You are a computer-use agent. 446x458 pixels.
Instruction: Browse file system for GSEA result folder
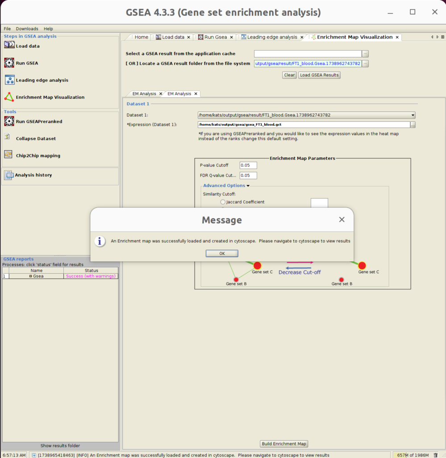click(365, 64)
